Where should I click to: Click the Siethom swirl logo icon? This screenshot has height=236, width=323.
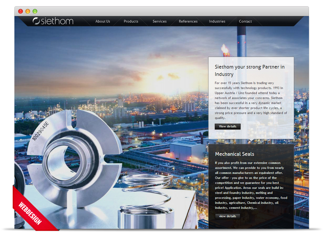point(36,21)
